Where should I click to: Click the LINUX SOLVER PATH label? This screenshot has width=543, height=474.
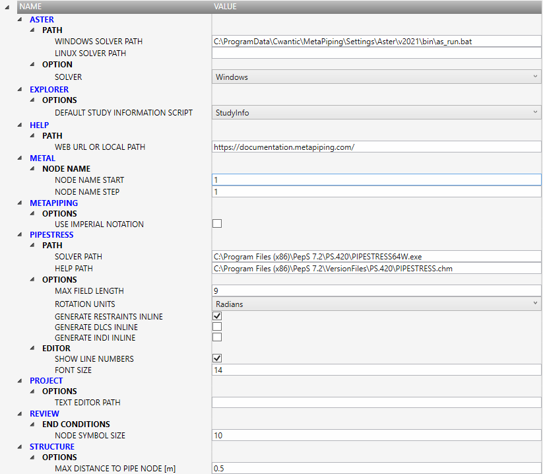tap(90, 53)
